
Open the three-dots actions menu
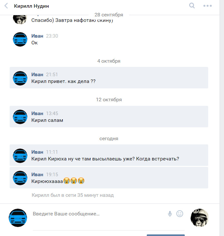pos(208,6)
